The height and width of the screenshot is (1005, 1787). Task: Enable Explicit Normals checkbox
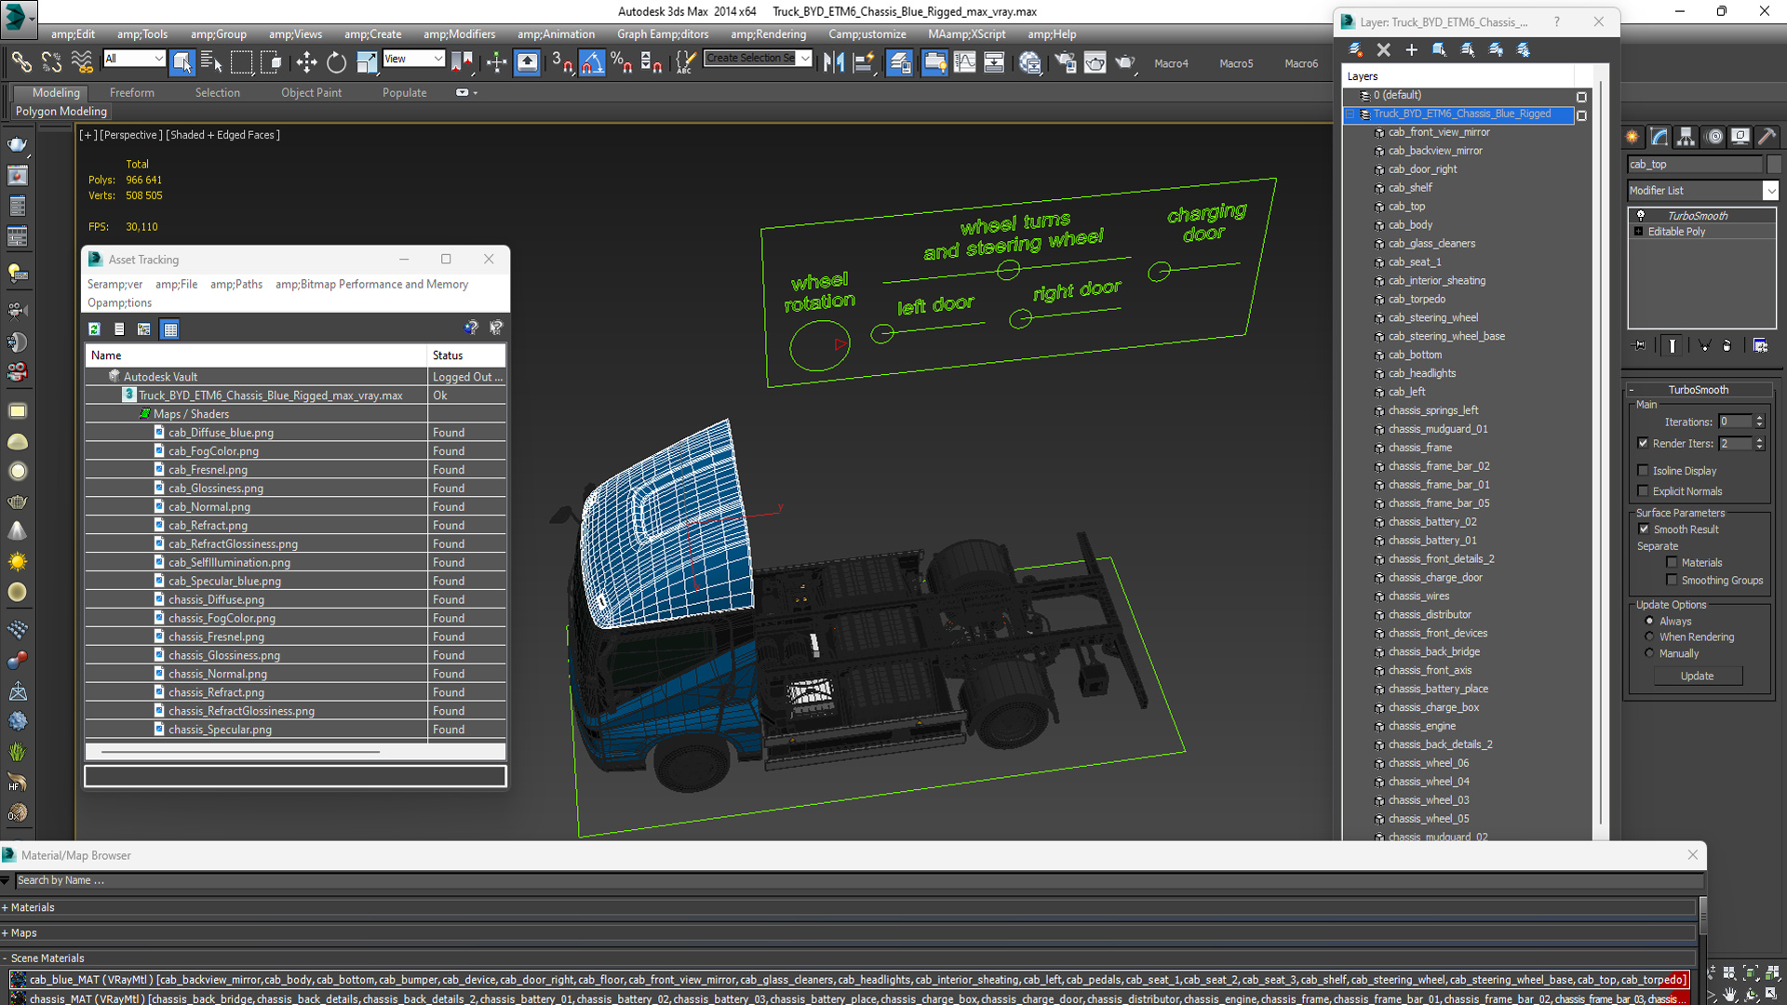pyautogui.click(x=1643, y=491)
